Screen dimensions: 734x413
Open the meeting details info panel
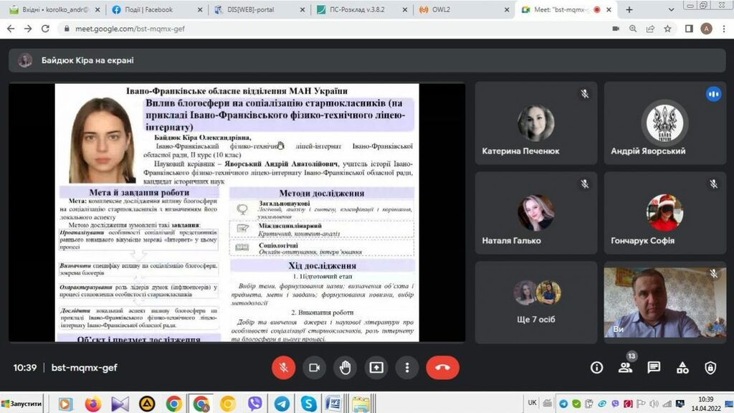click(596, 368)
